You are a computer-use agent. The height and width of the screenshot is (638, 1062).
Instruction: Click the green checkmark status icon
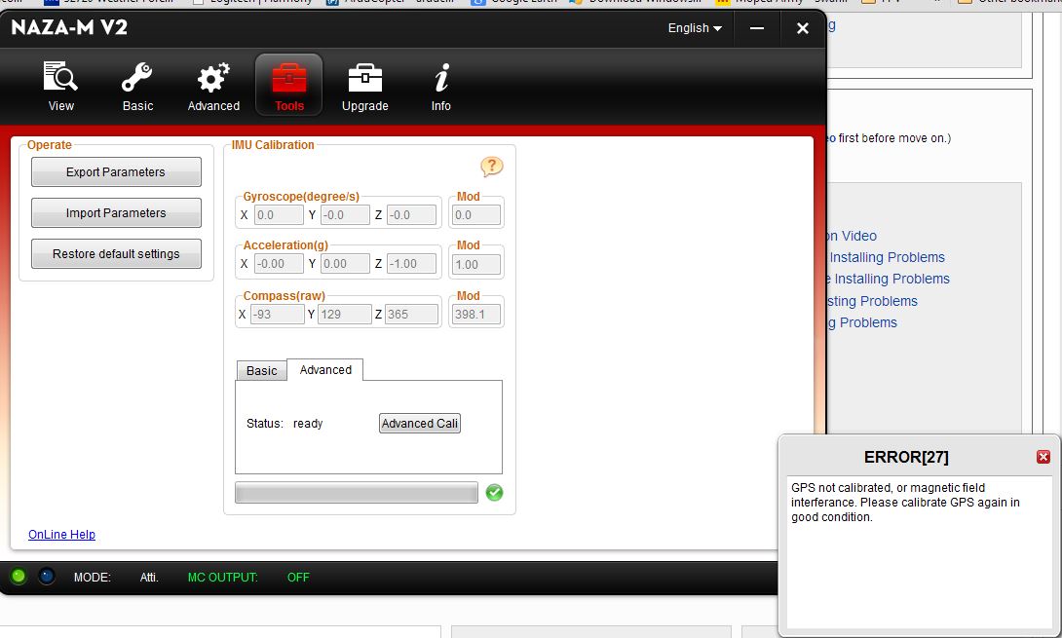(494, 493)
